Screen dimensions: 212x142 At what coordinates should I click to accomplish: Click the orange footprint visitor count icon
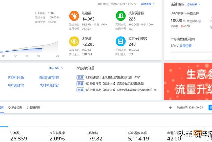click(x=74, y=16)
